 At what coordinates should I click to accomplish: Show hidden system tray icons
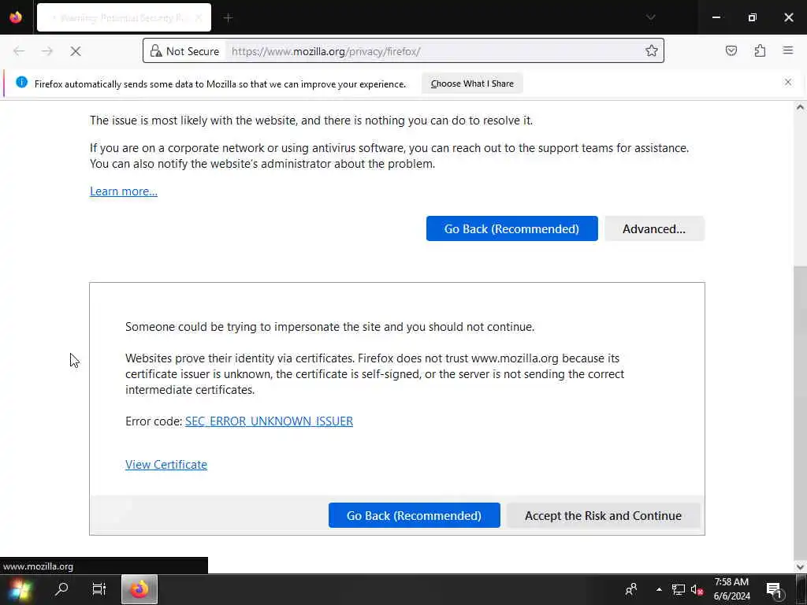[659, 589]
